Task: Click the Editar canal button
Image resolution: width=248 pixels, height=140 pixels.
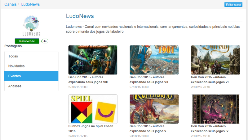Action: tap(233, 5)
